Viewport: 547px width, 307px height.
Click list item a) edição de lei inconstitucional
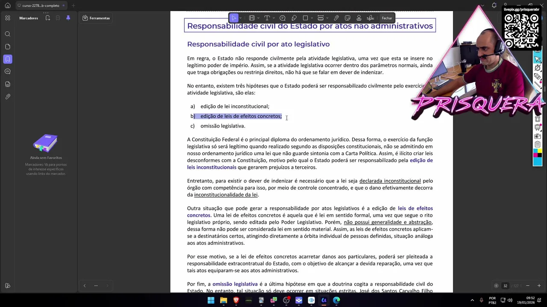[230, 106]
